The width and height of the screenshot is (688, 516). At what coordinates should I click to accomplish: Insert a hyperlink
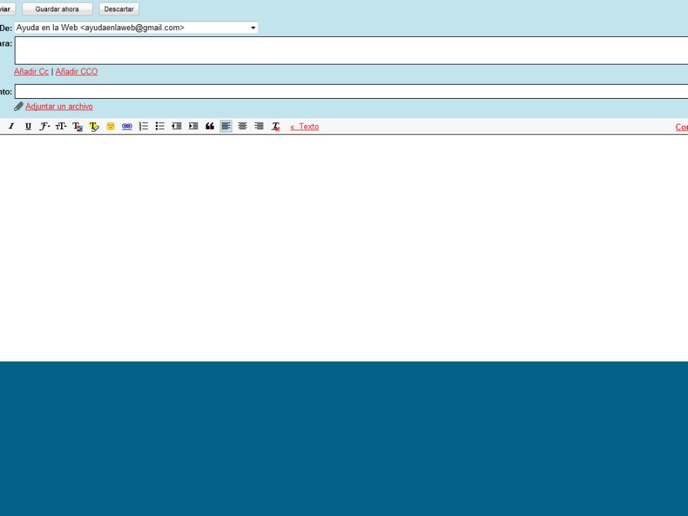pyautogui.click(x=127, y=126)
